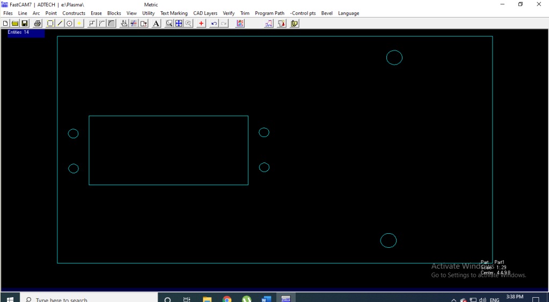This screenshot has height=302, width=549.
Task: Open the Language menu
Action: (x=348, y=13)
